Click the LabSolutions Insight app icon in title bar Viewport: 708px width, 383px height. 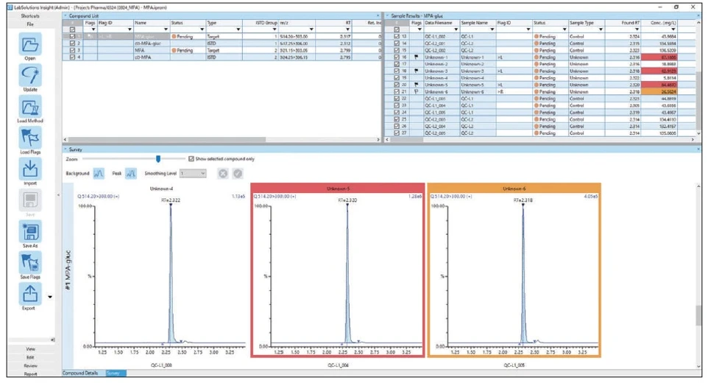tap(10, 7)
